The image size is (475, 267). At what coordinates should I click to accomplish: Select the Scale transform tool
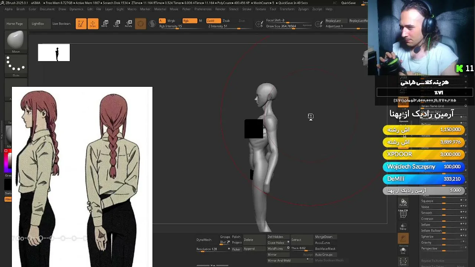point(117,24)
